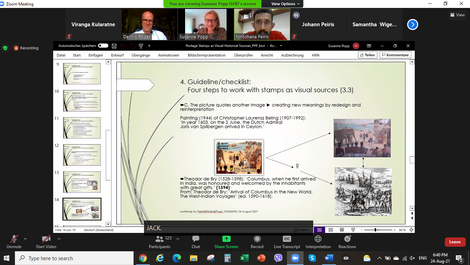Click the Kommentare button
The image size is (470, 265).
click(395, 55)
